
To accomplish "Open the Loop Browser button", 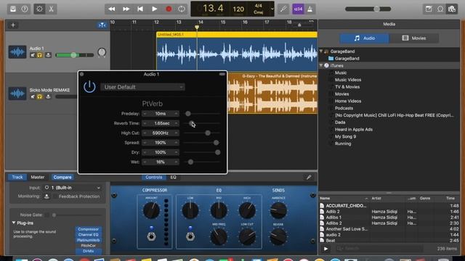I will (440, 9).
